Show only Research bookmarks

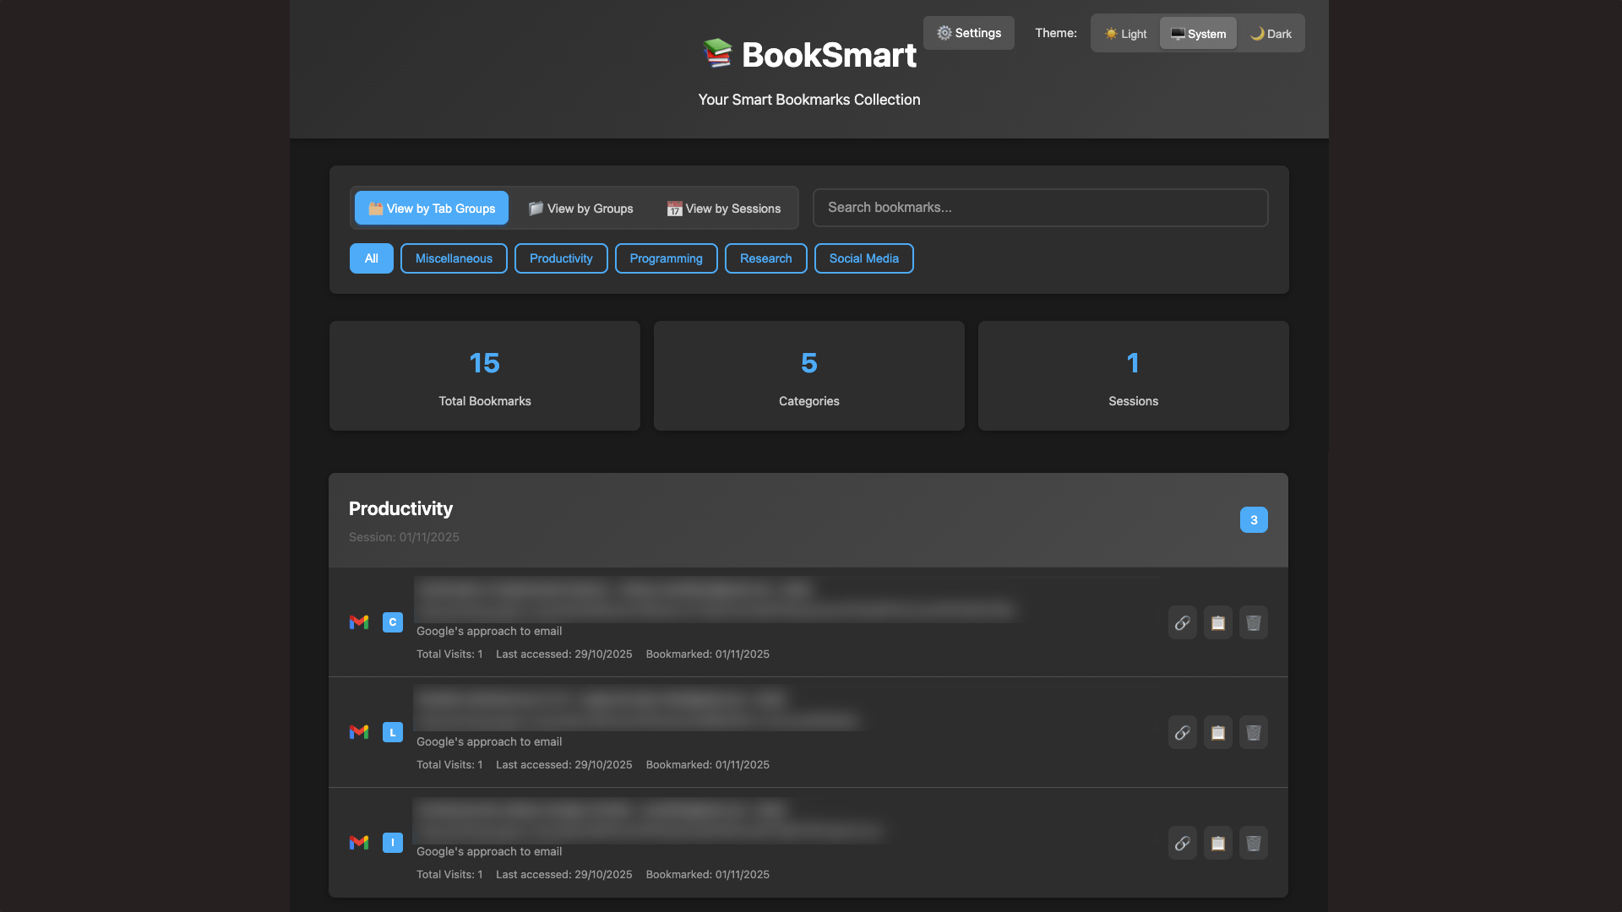[765, 258]
